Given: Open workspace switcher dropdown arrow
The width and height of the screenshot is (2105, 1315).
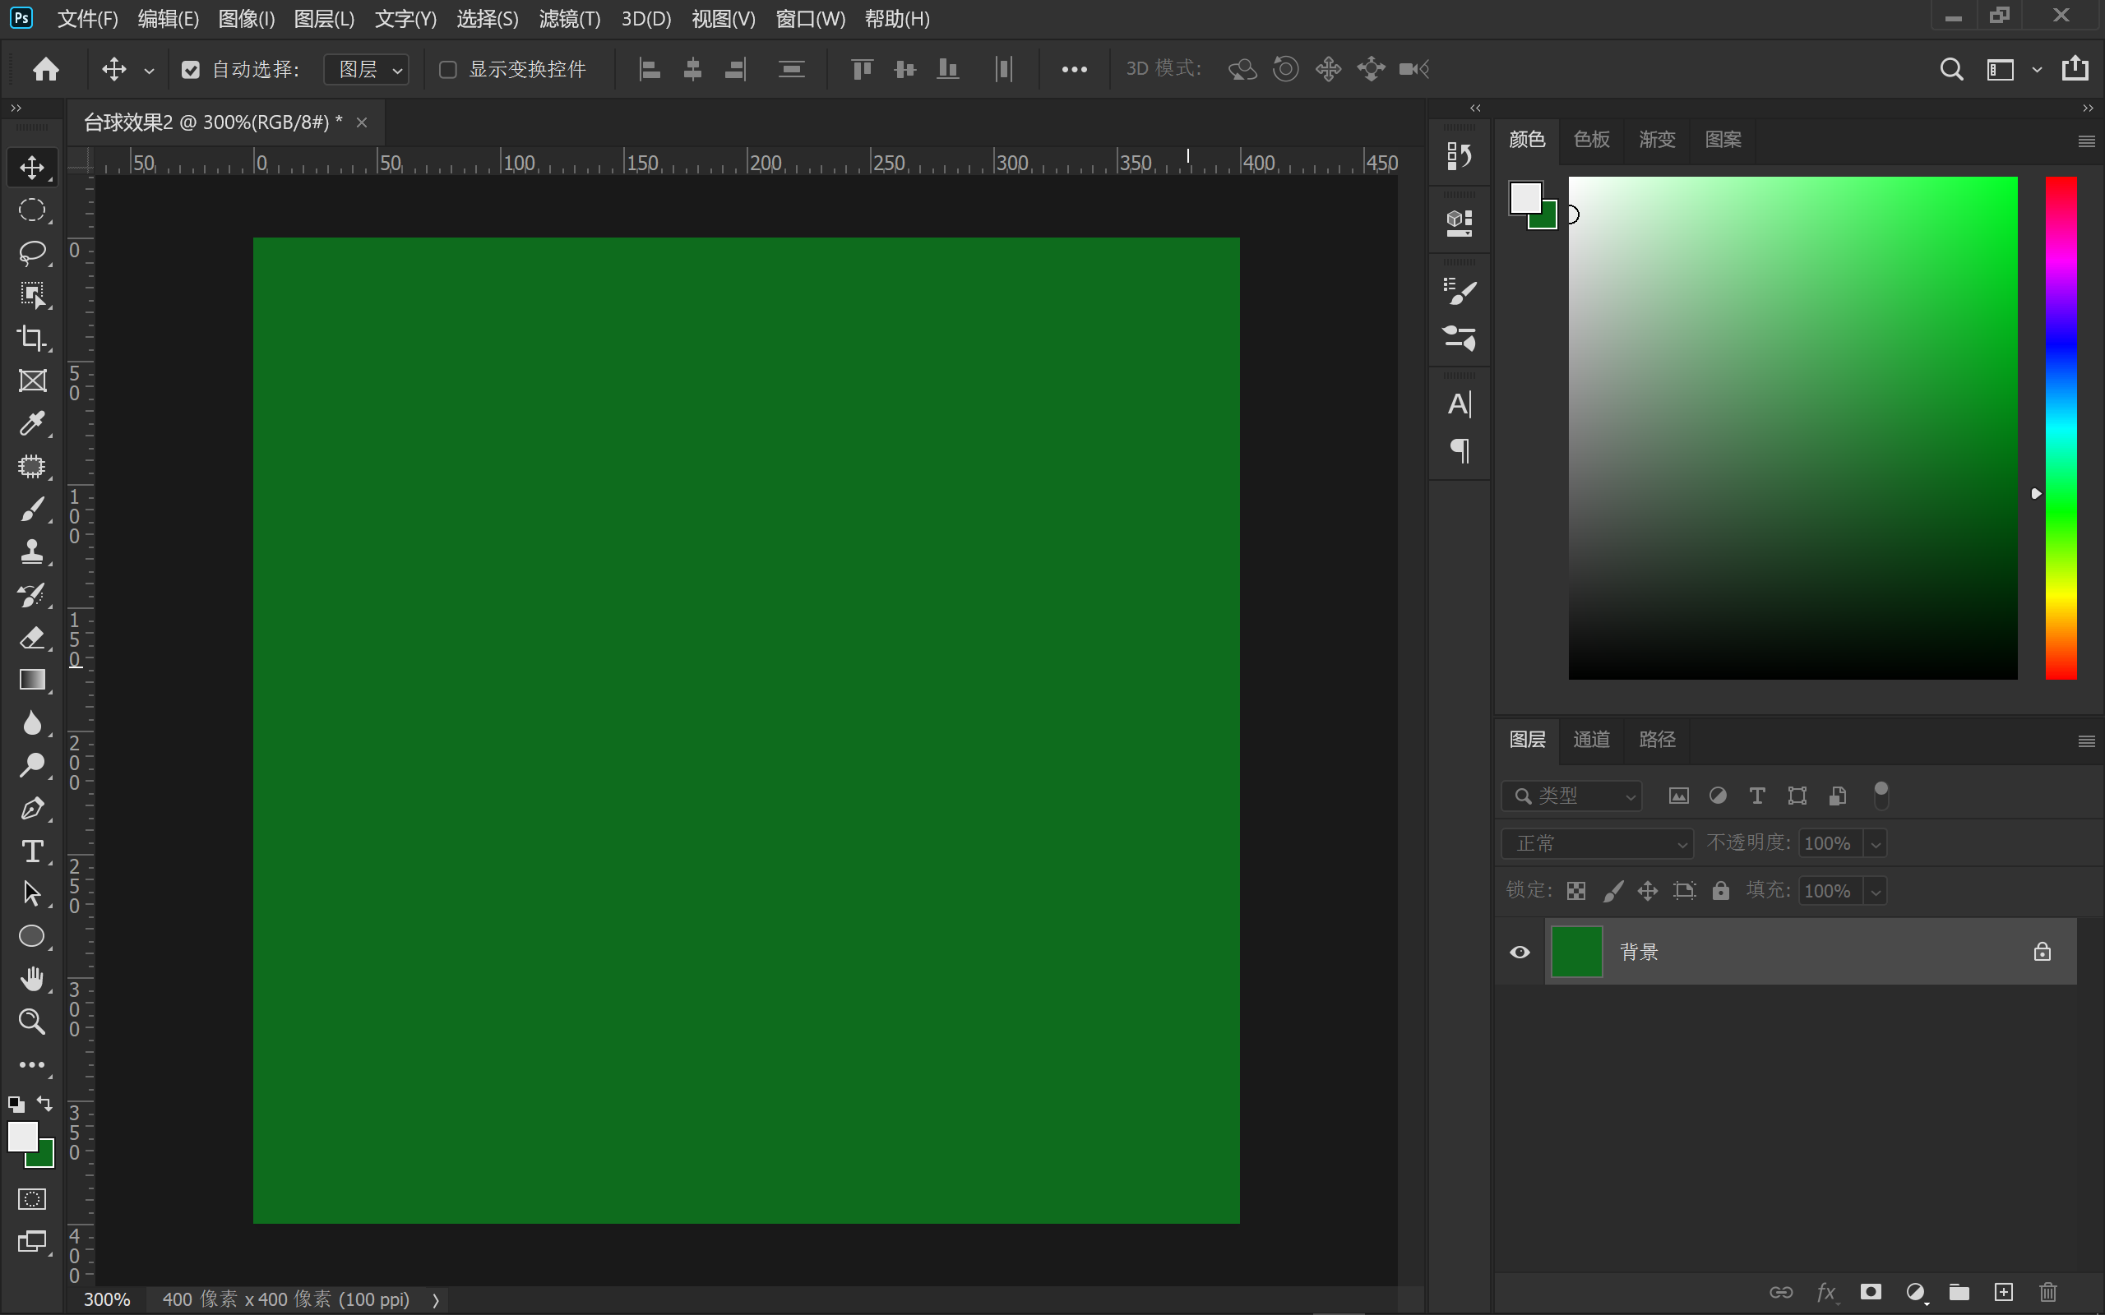Looking at the screenshot, I should pyautogui.click(x=2036, y=70).
